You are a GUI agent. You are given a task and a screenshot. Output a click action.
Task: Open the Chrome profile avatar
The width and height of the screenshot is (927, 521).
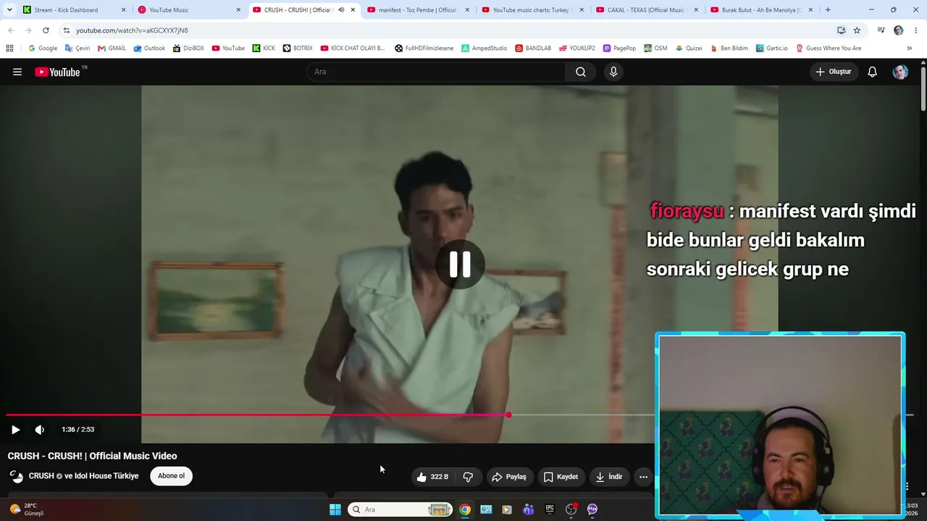[899, 30]
